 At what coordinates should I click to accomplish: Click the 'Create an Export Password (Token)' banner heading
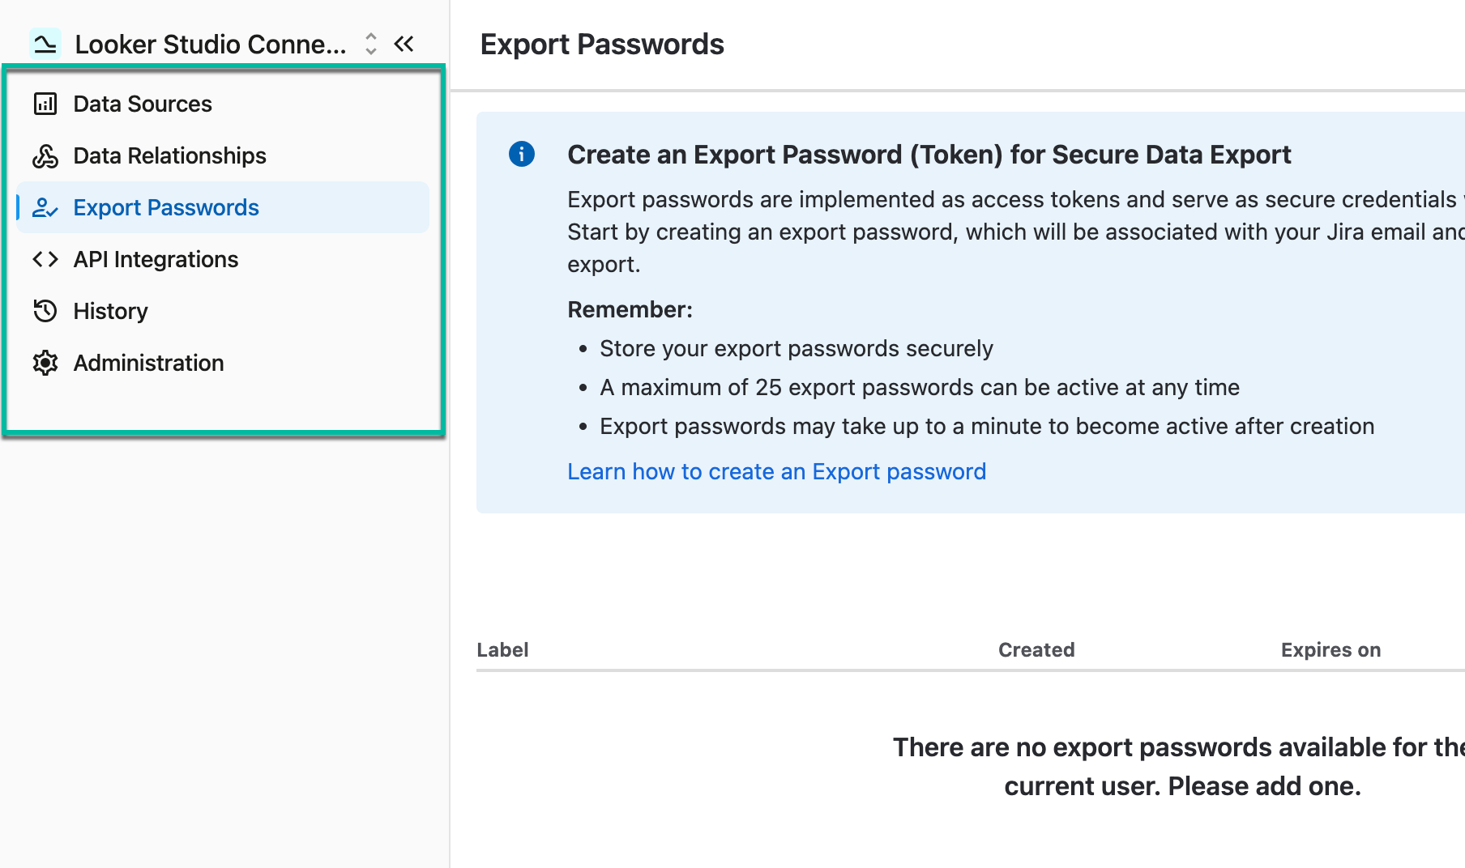[x=929, y=155]
